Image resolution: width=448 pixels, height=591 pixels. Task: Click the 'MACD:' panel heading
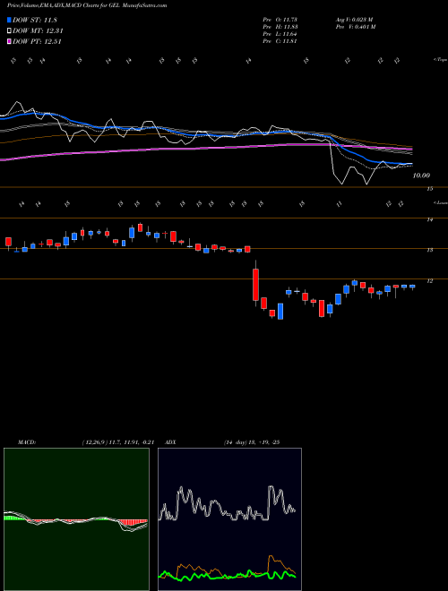(x=26, y=442)
